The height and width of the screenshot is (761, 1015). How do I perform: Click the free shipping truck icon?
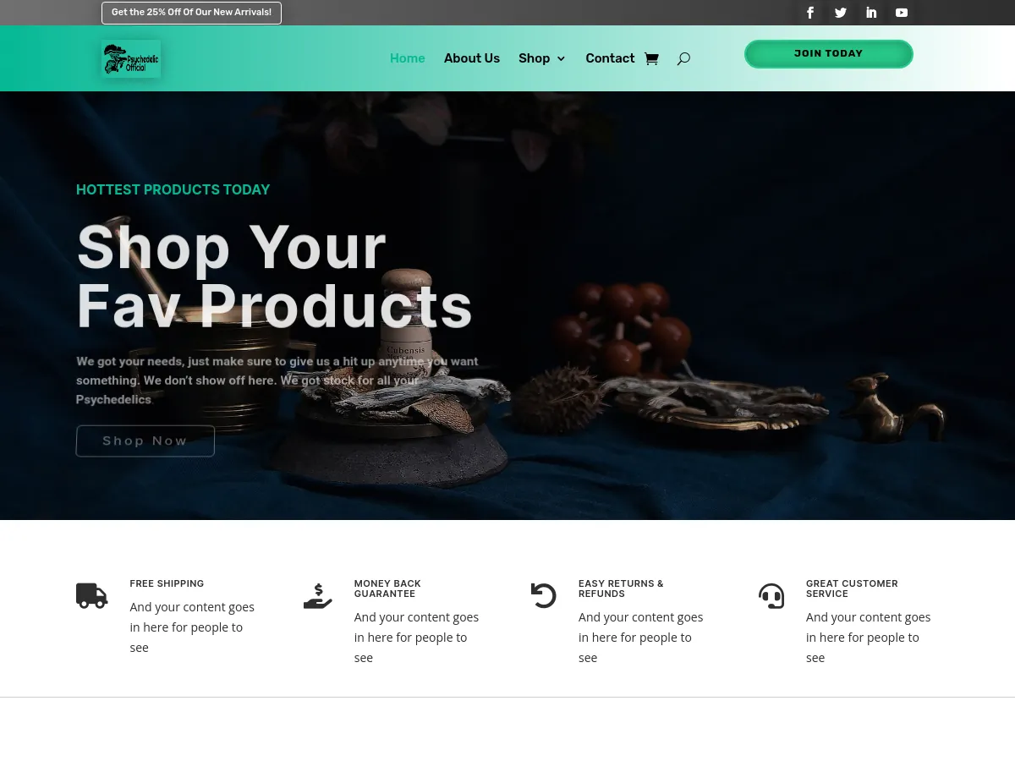pos(91,595)
